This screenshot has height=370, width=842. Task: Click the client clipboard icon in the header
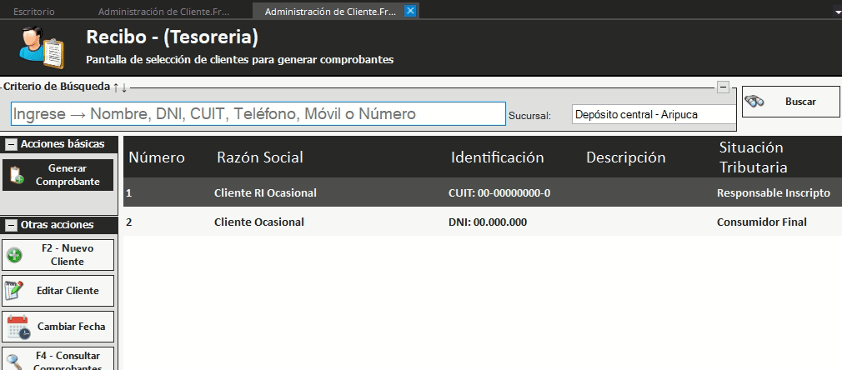42,47
